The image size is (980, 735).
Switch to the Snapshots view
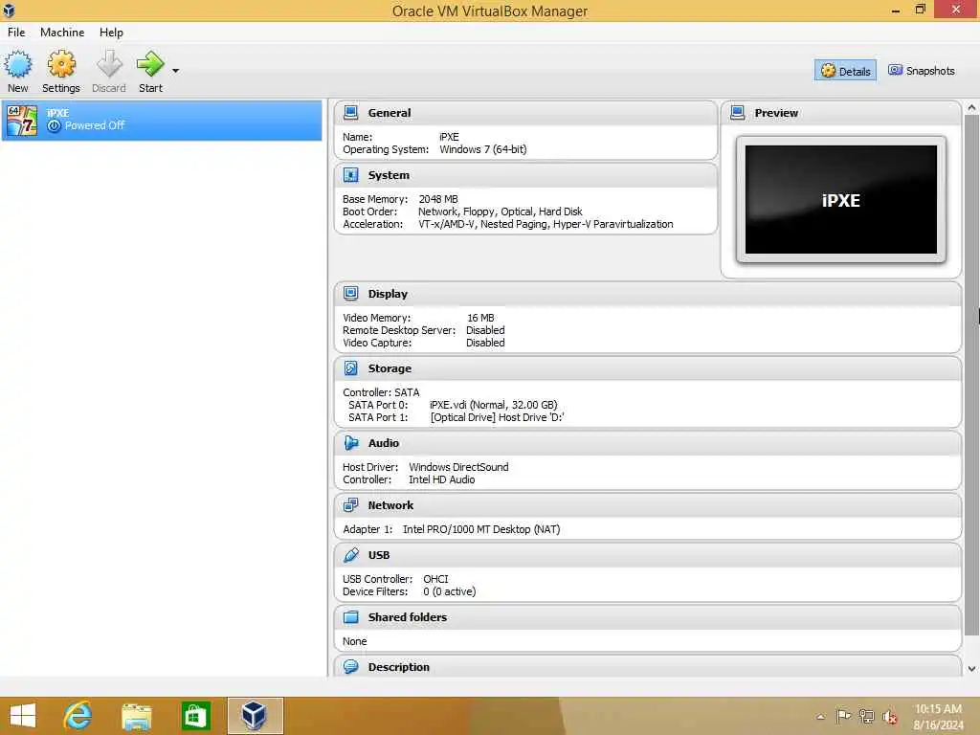point(922,71)
